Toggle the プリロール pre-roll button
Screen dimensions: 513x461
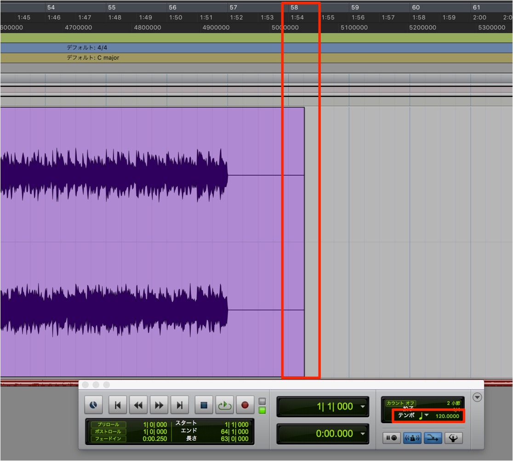point(108,424)
